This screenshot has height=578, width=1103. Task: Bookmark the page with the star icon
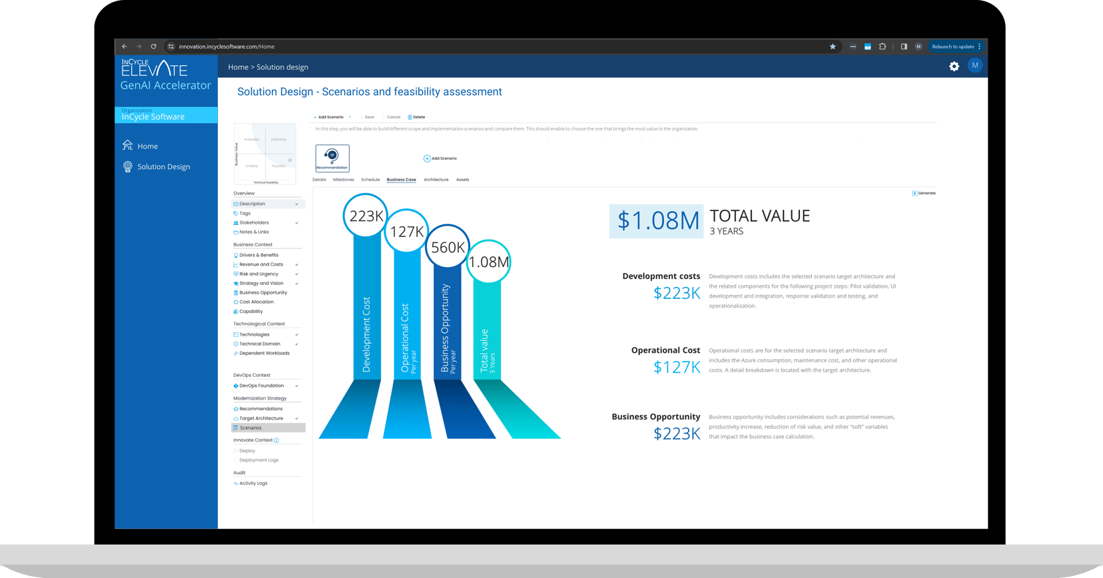pyautogui.click(x=833, y=47)
